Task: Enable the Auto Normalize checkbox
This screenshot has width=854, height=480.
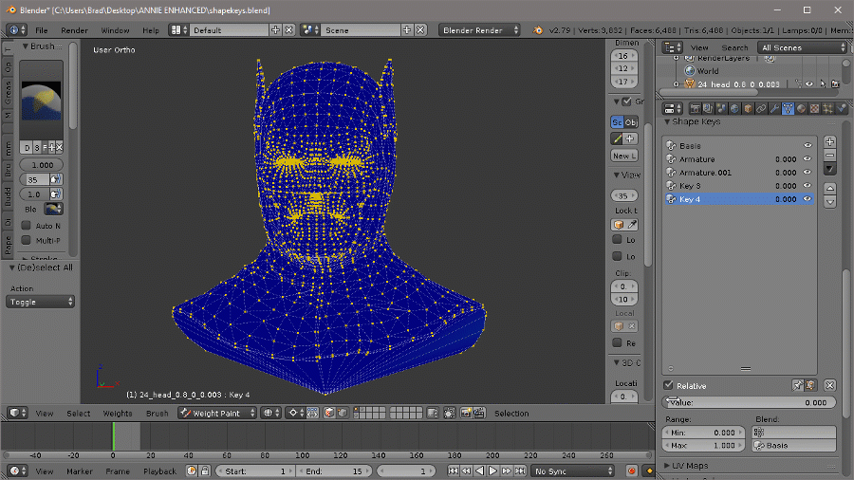Action: (x=26, y=226)
